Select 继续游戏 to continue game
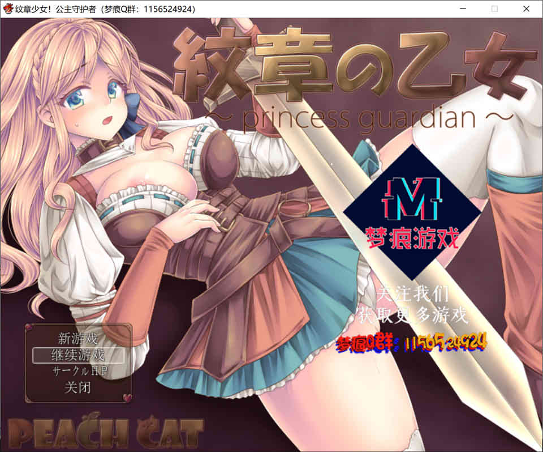 click(x=78, y=355)
